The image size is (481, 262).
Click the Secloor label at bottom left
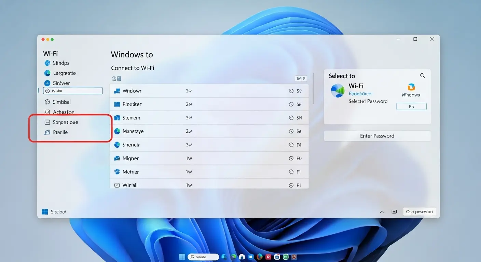(x=58, y=212)
